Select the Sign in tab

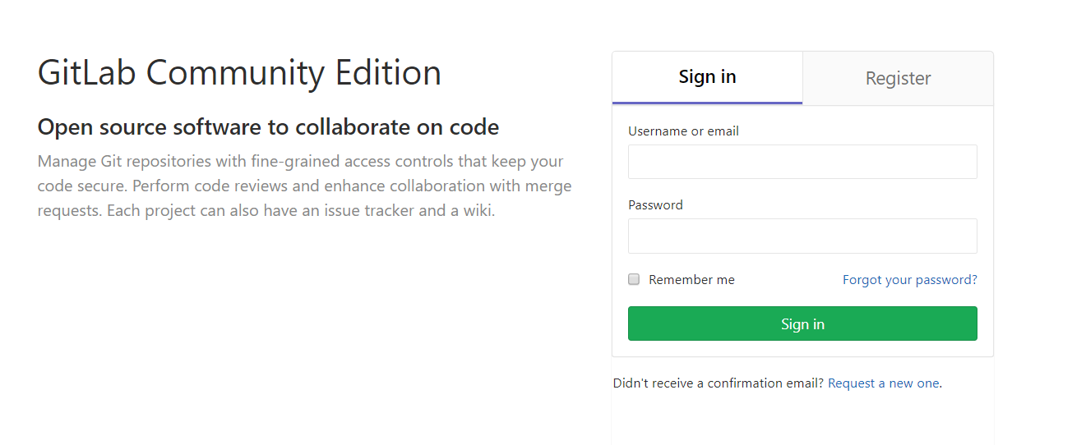pos(707,77)
